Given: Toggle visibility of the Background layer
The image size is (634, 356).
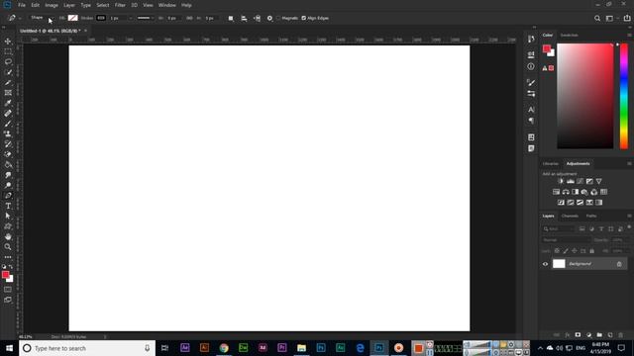Looking at the screenshot, I should [x=545, y=264].
